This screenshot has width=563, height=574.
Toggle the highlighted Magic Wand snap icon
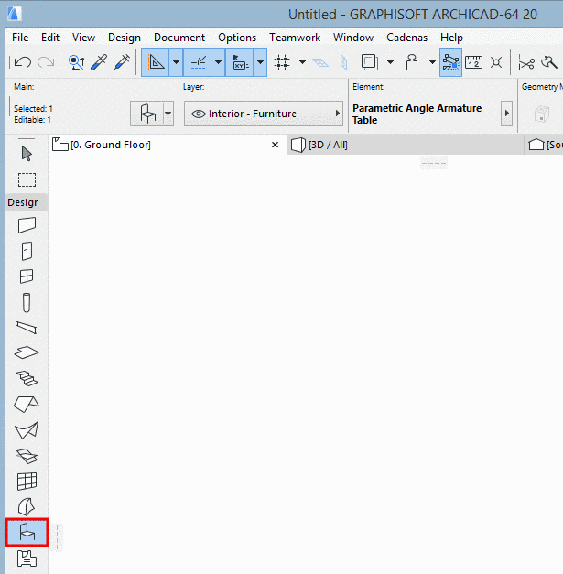[450, 62]
